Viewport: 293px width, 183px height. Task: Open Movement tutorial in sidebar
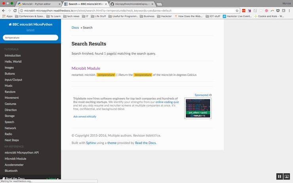(11, 98)
